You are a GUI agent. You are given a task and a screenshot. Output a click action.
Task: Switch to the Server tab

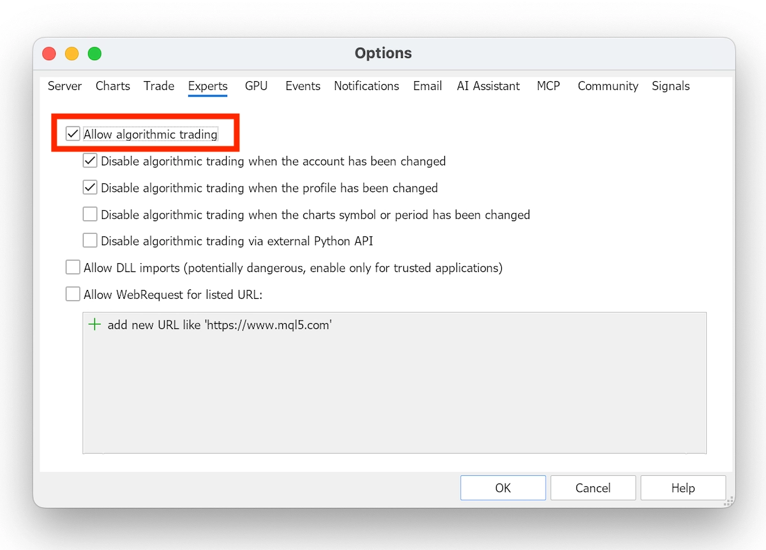64,86
